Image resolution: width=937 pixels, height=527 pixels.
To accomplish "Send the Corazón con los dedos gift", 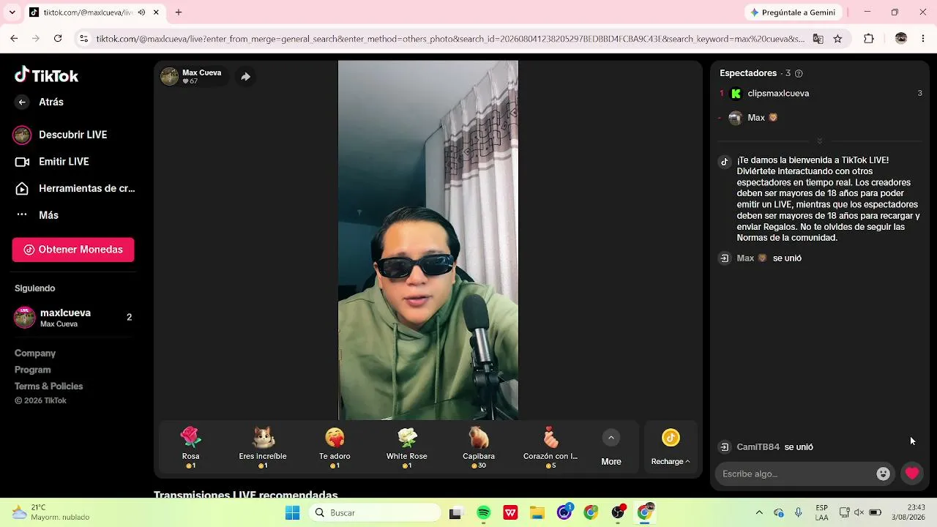I will click(550, 446).
